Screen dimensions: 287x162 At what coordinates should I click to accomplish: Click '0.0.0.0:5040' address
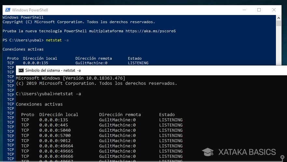pos(55,130)
